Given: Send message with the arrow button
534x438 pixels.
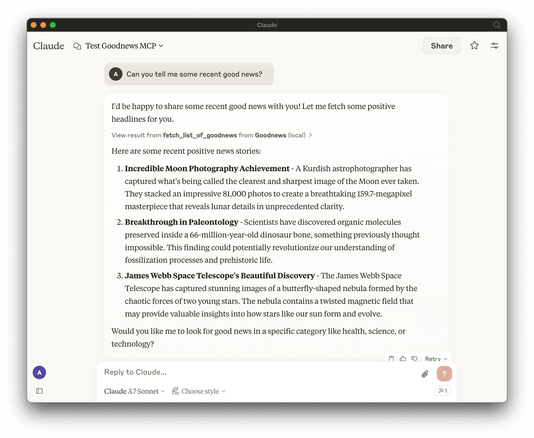Looking at the screenshot, I should click(x=444, y=373).
